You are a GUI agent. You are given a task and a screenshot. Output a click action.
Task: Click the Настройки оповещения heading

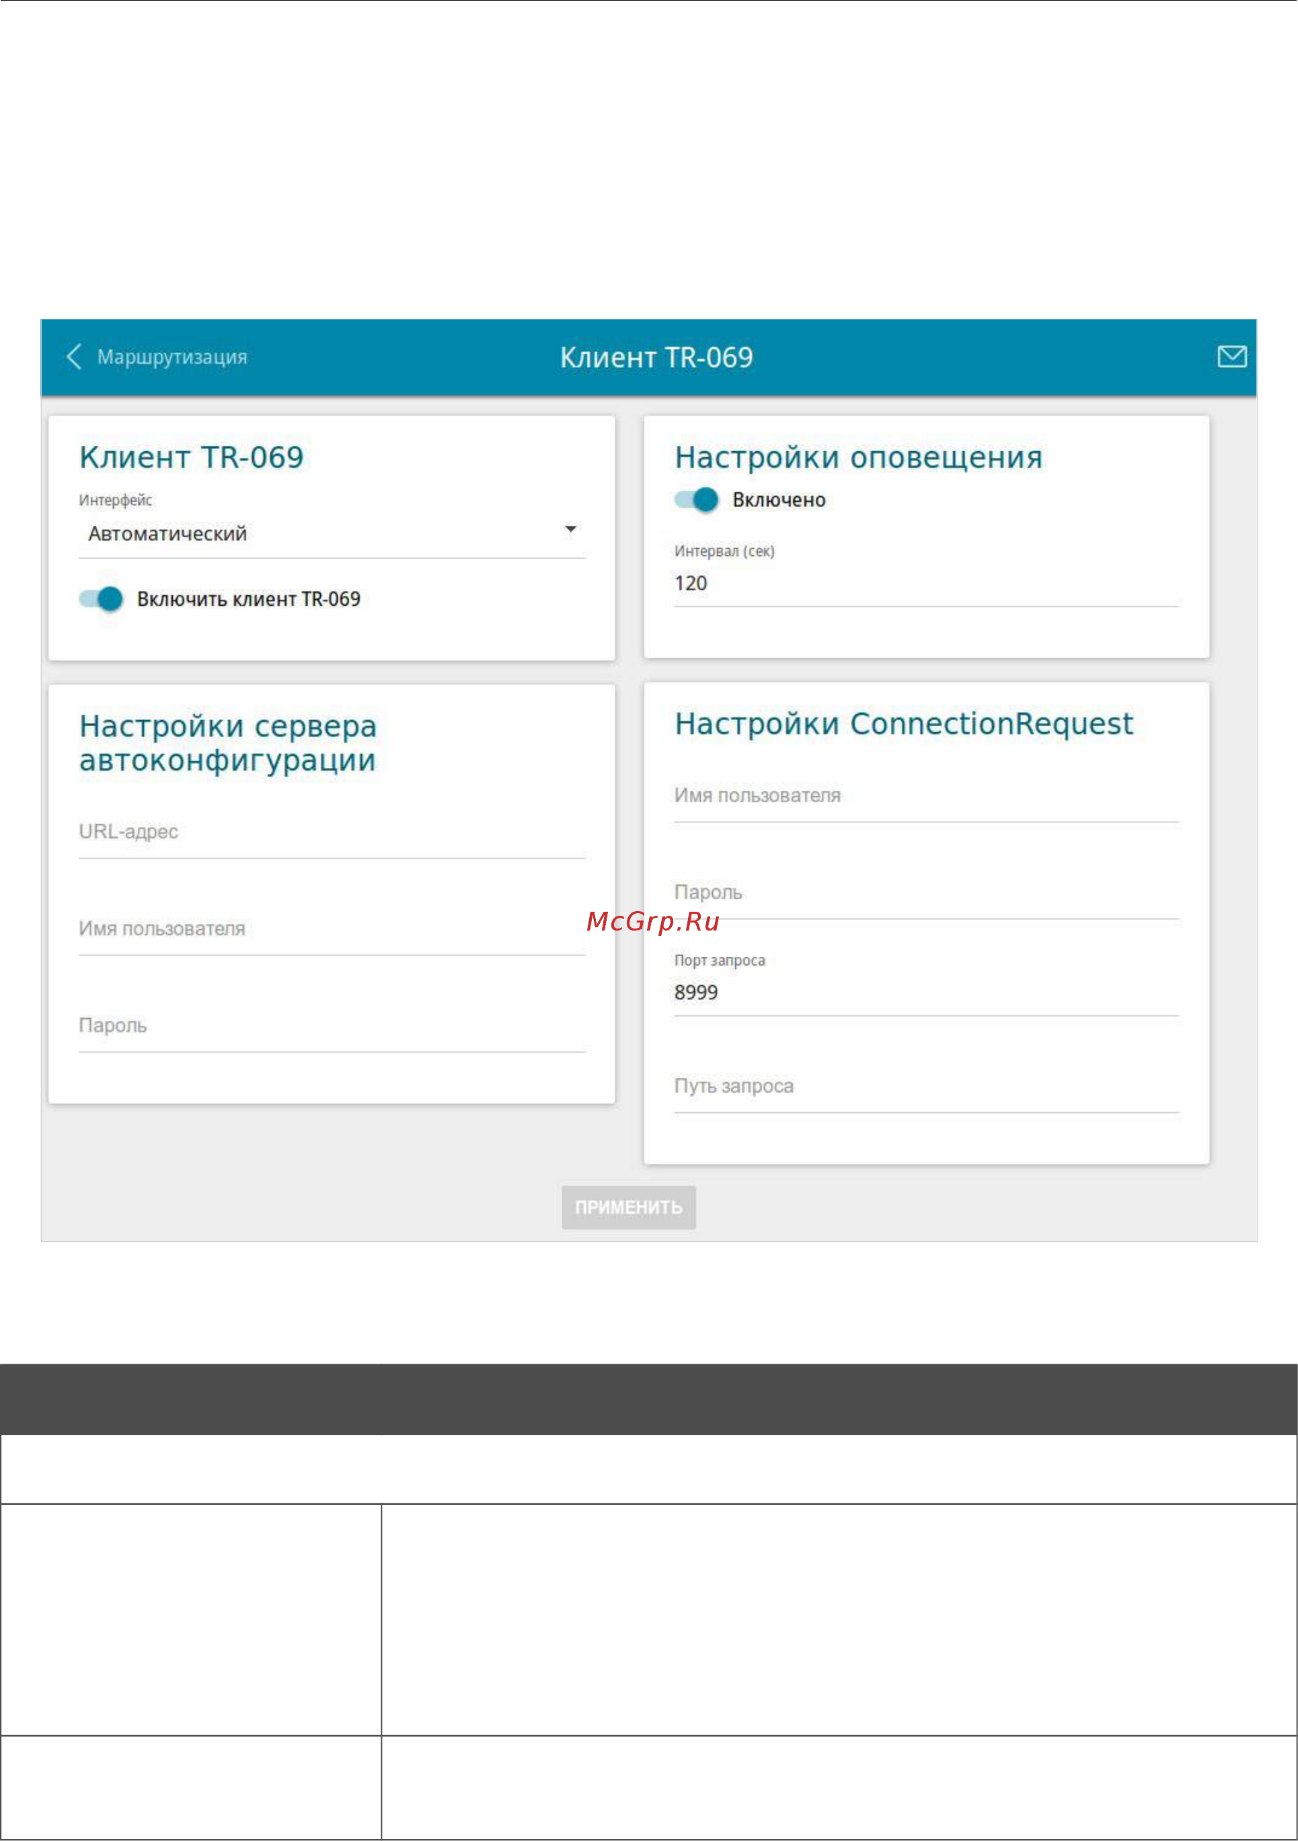click(858, 458)
